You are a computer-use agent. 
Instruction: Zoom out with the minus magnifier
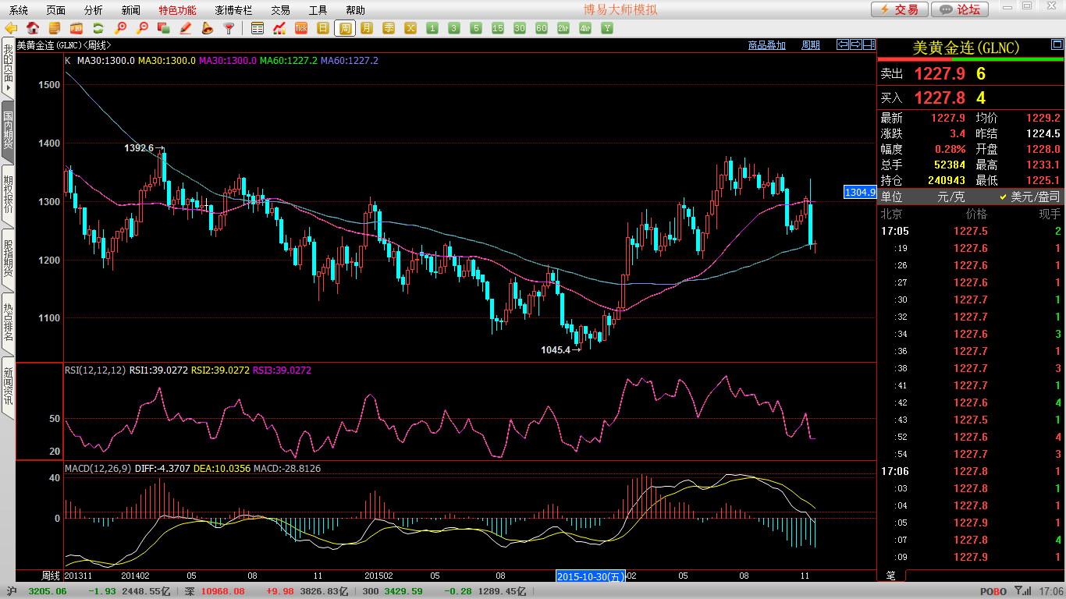pos(142,28)
